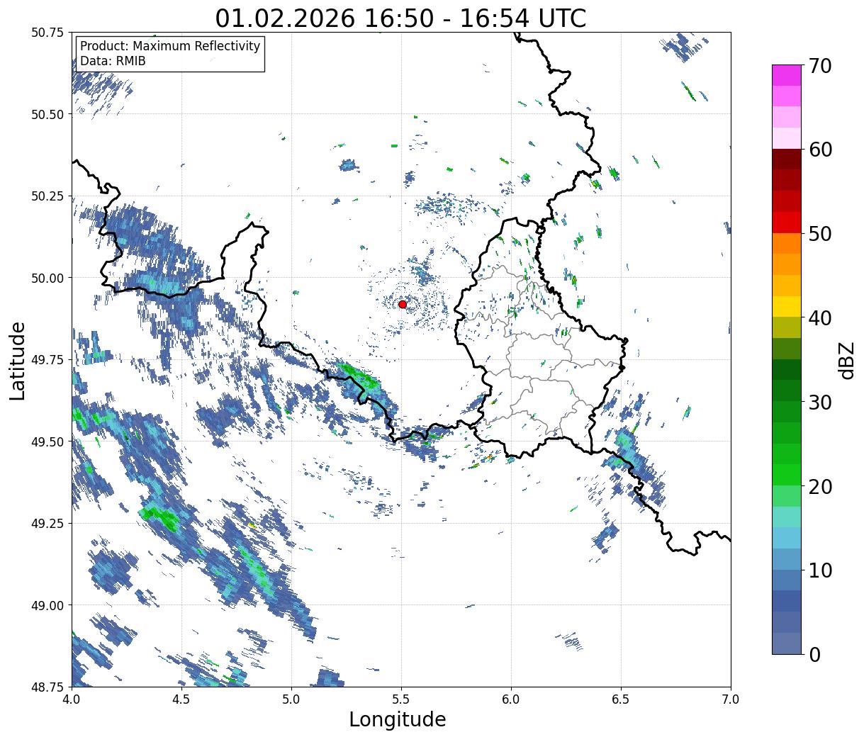Click the 'Product: Maximum Reflectivity' legend text
Image resolution: width=864 pixels, height=737 pixels.
170,46
